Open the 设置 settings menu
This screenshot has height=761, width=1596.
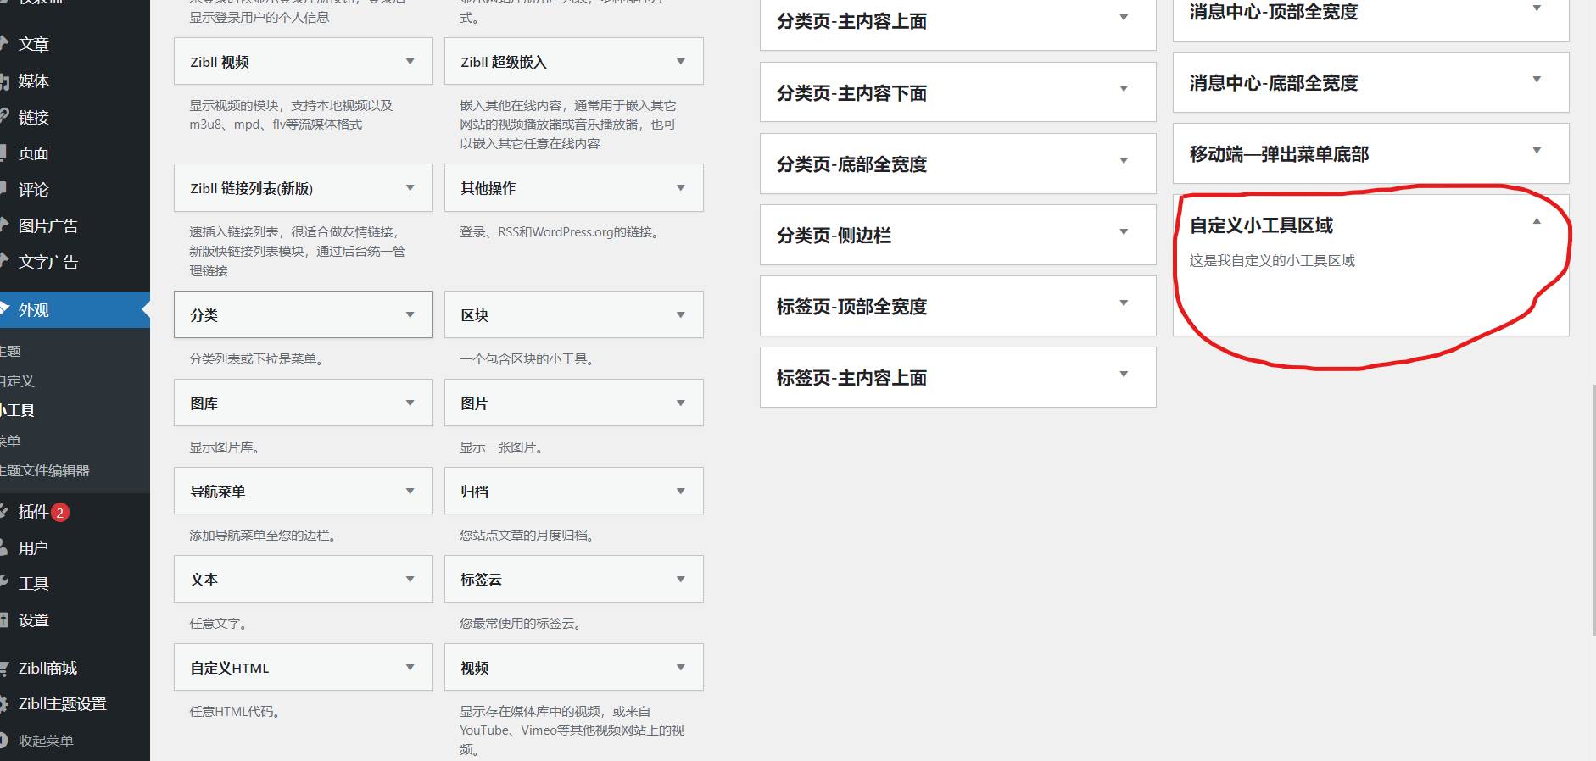click(x=34, y=620)
